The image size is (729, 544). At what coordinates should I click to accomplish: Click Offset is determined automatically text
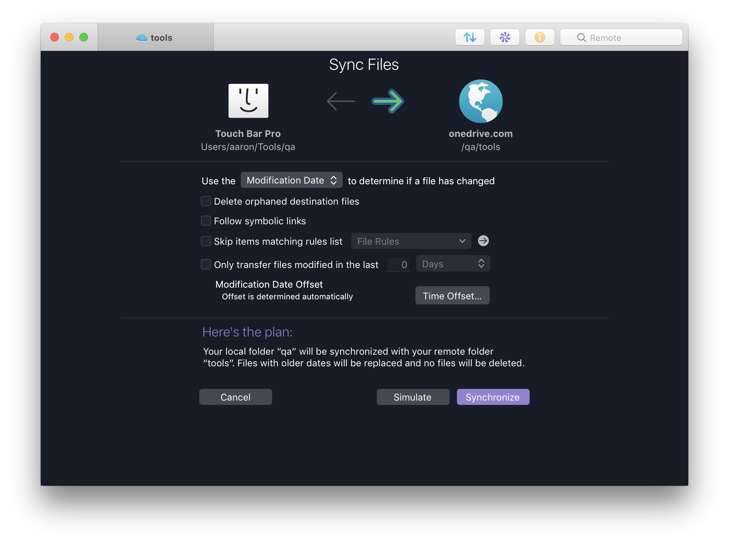[287, 296]
